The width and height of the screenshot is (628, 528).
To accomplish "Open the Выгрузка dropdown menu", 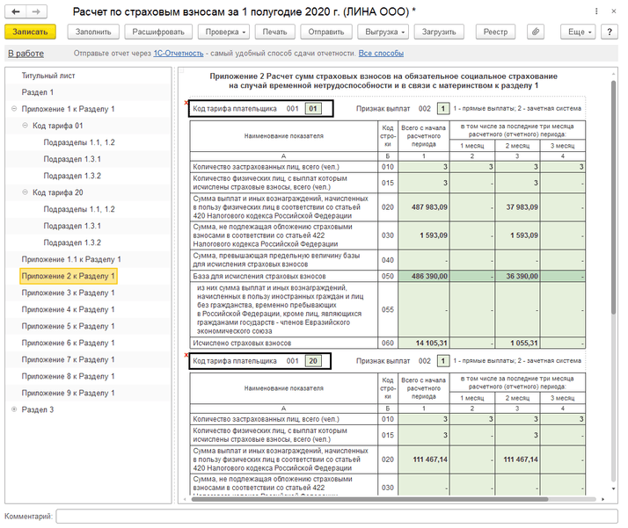I will pyautogui.click(x=384, y=32).
